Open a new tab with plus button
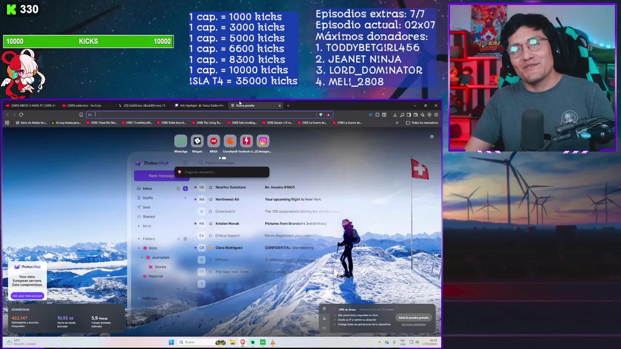The image size is (621, 349). pos(288,106)
